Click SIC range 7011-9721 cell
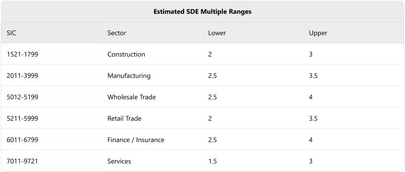Image resolution: width=405 pixels, height=172 pixels. [x=22, y=161]
